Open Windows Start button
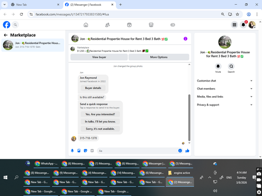This screenshot has width=262, height=196. click(x=5, y=178)
